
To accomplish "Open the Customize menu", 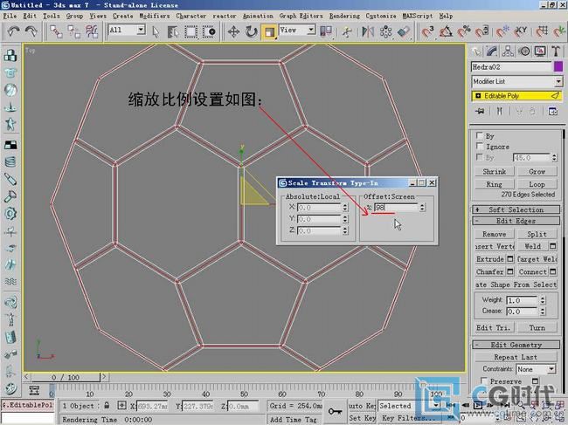I will pyautogui.click(x=381, y=16).
